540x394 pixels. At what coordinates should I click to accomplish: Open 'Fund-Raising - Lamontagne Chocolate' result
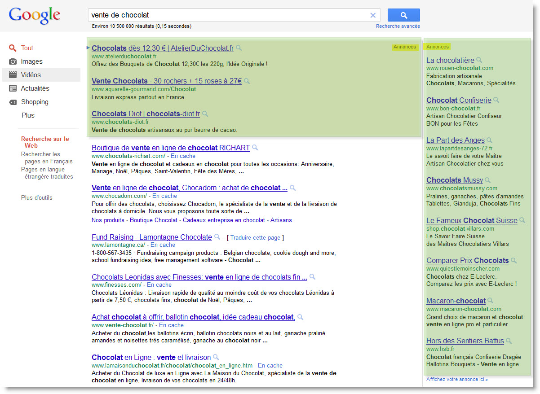[x=152, y=237]
